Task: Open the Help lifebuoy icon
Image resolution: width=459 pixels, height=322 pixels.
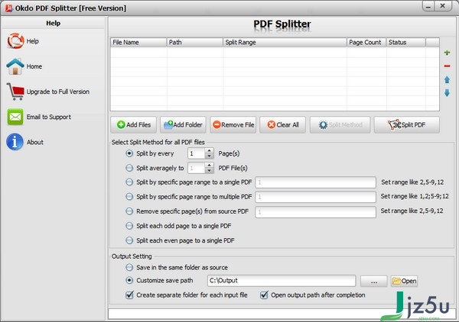Action: [x=15, y=41]
